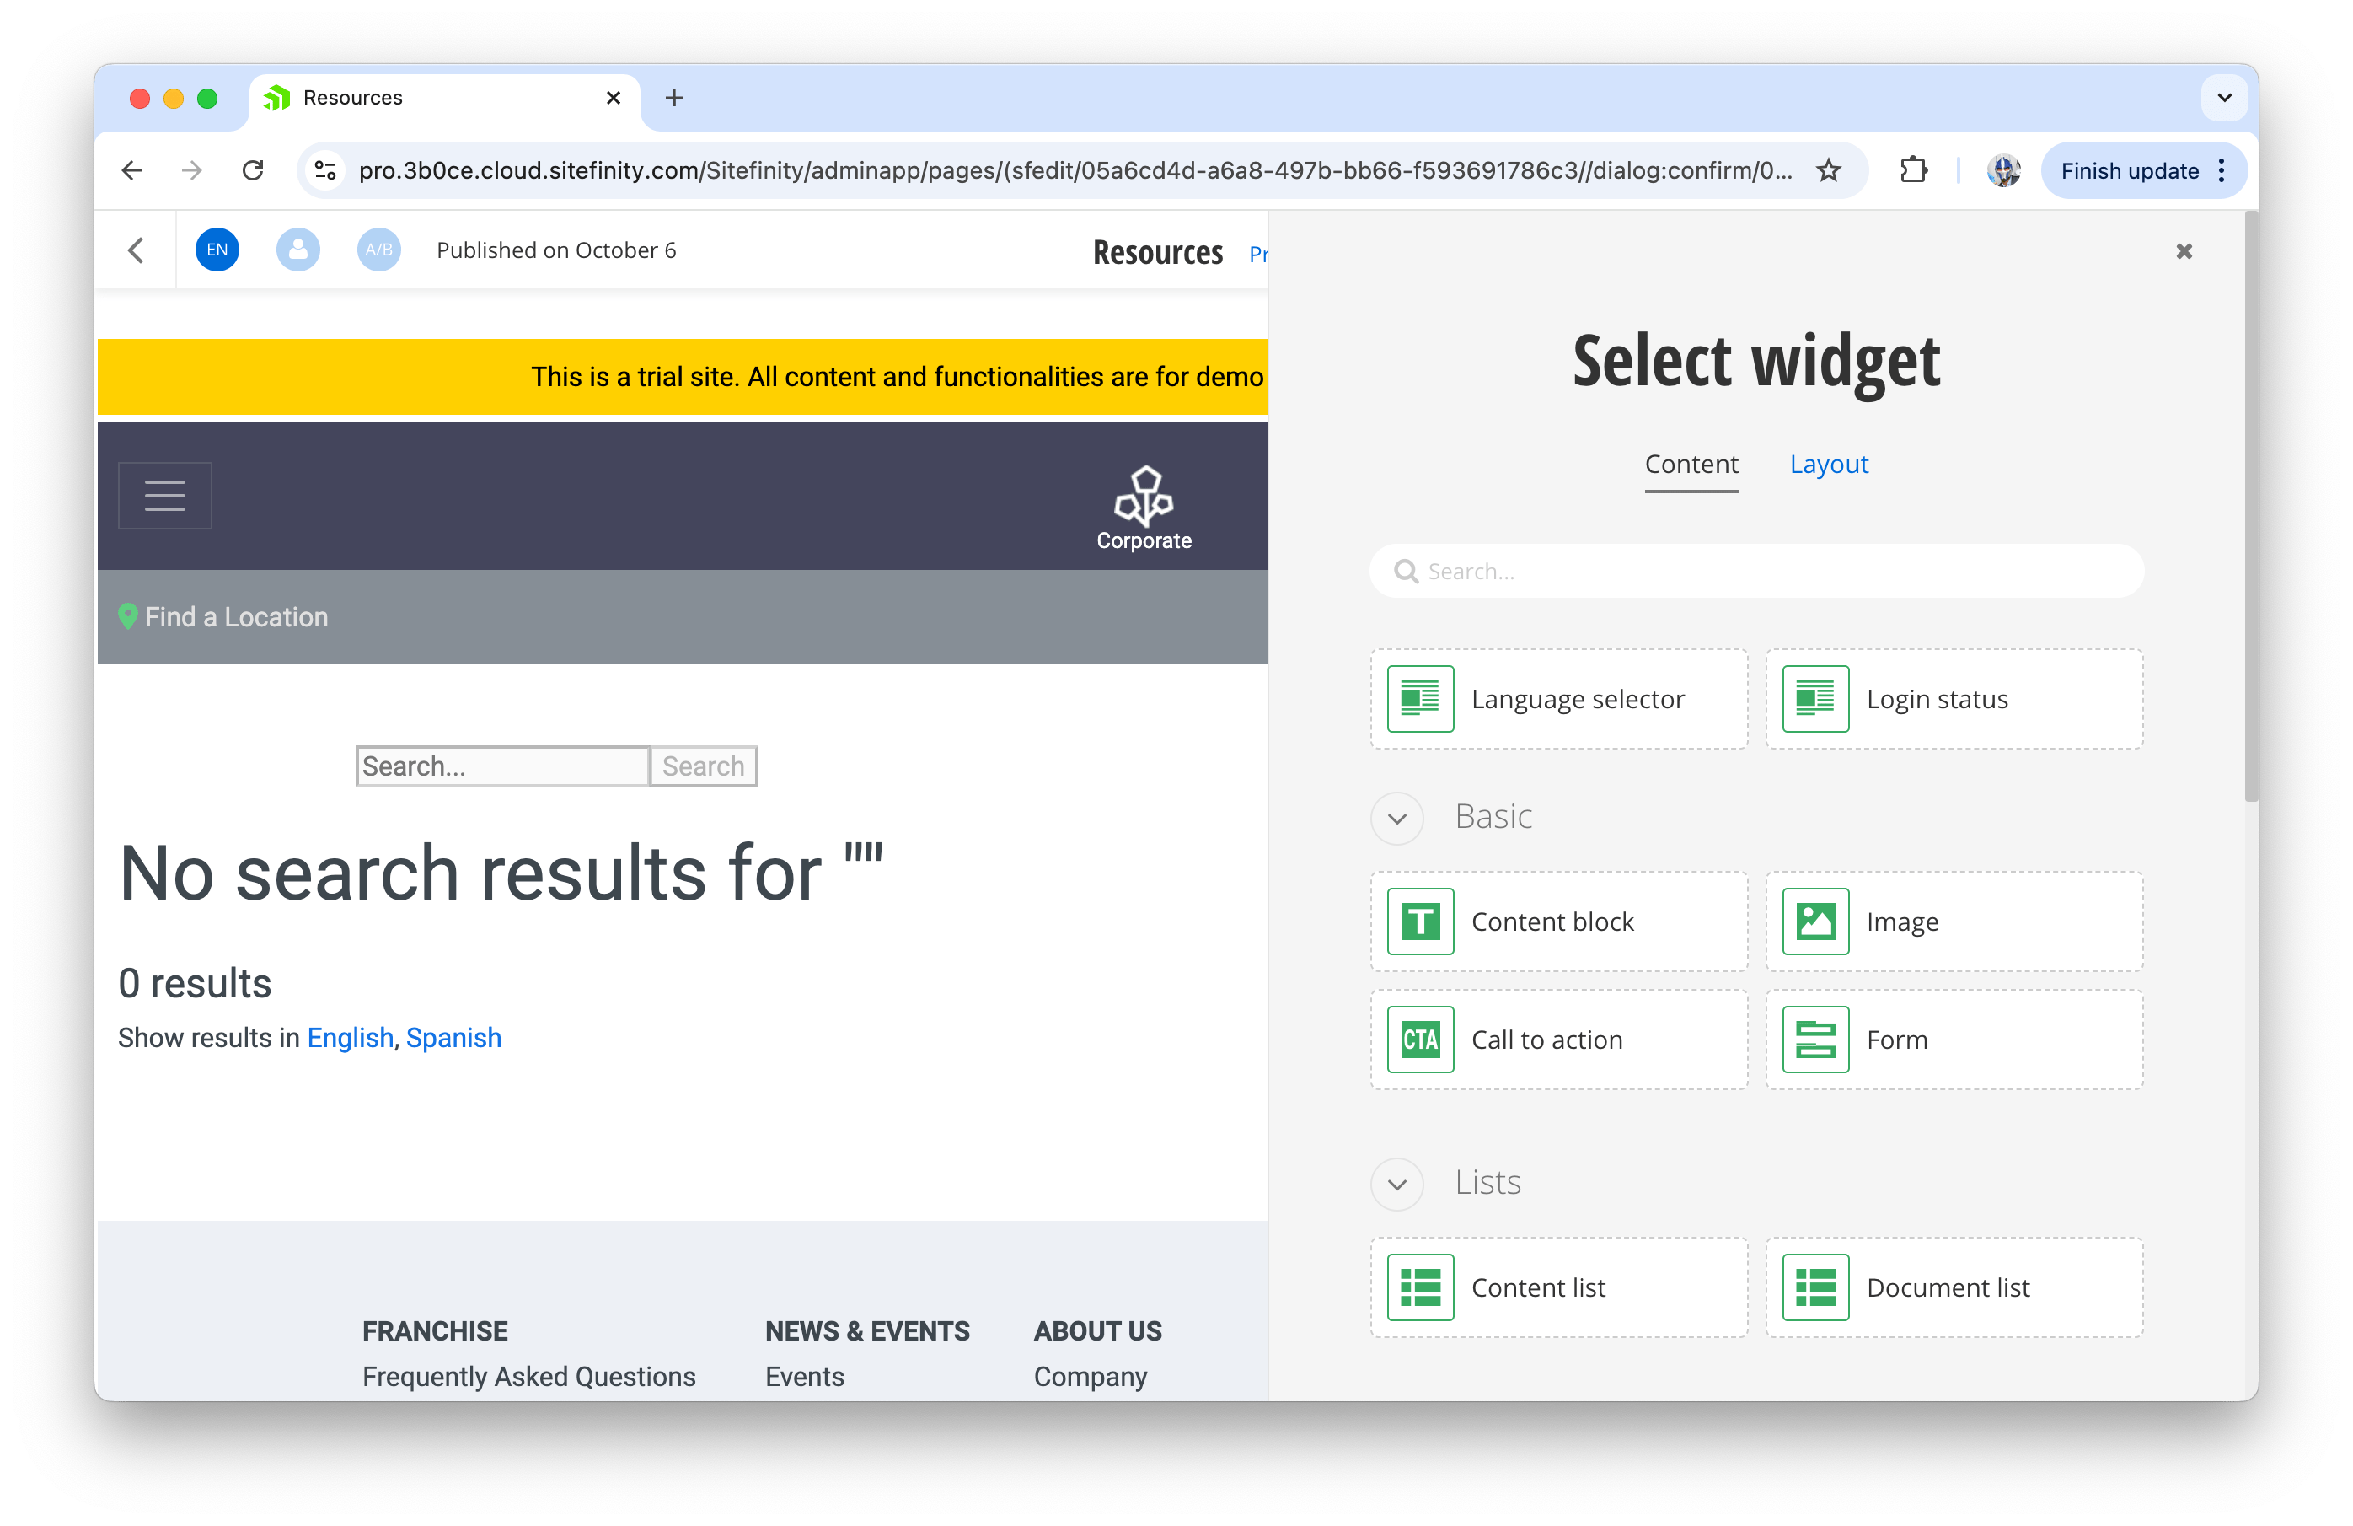Pick the Content list label

(1538, 1287)
